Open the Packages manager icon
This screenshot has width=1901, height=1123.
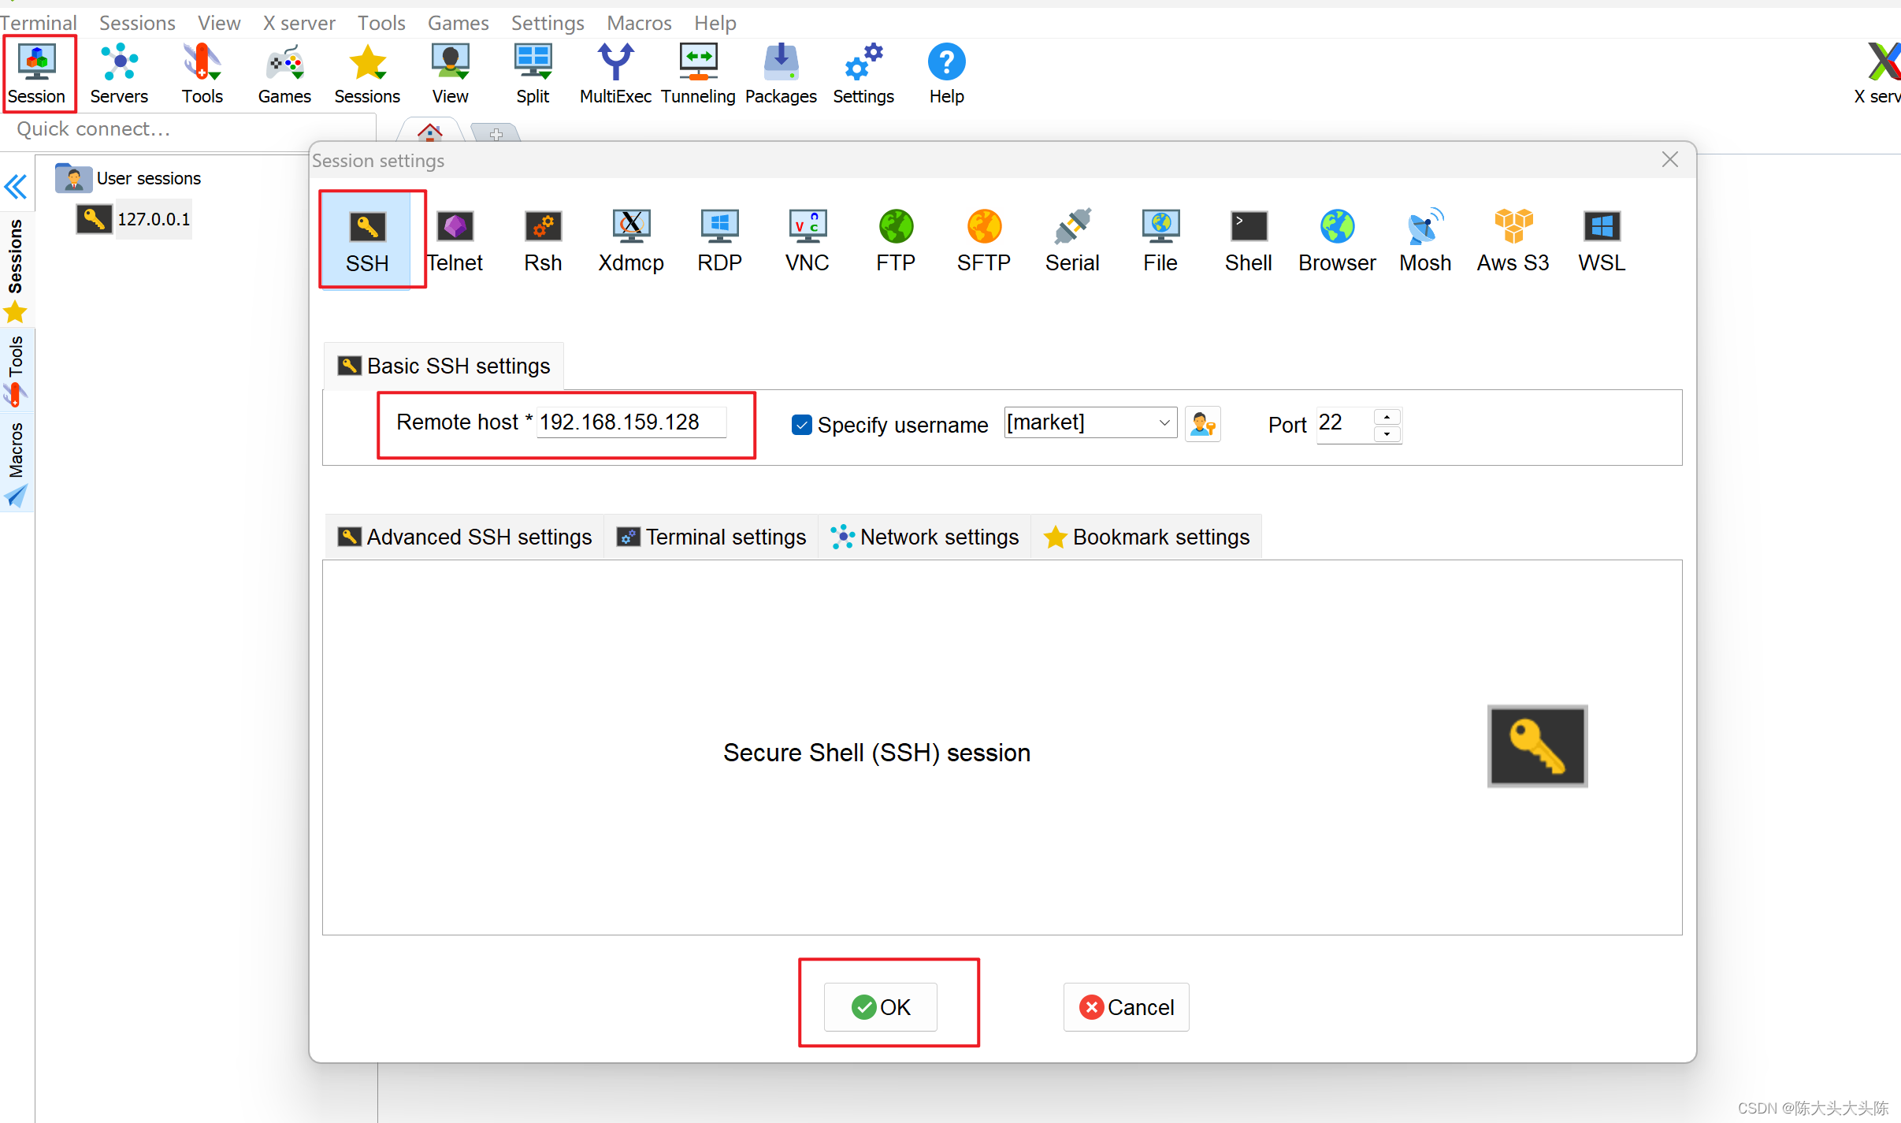[779, 73]
